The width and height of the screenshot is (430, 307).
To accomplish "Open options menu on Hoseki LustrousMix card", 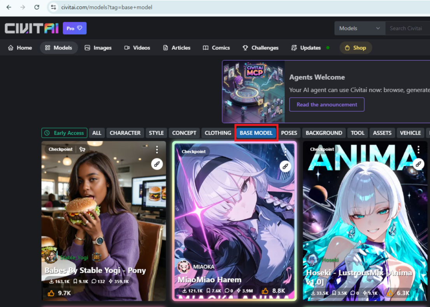I will pyautogui.click(x=418, y=149).
